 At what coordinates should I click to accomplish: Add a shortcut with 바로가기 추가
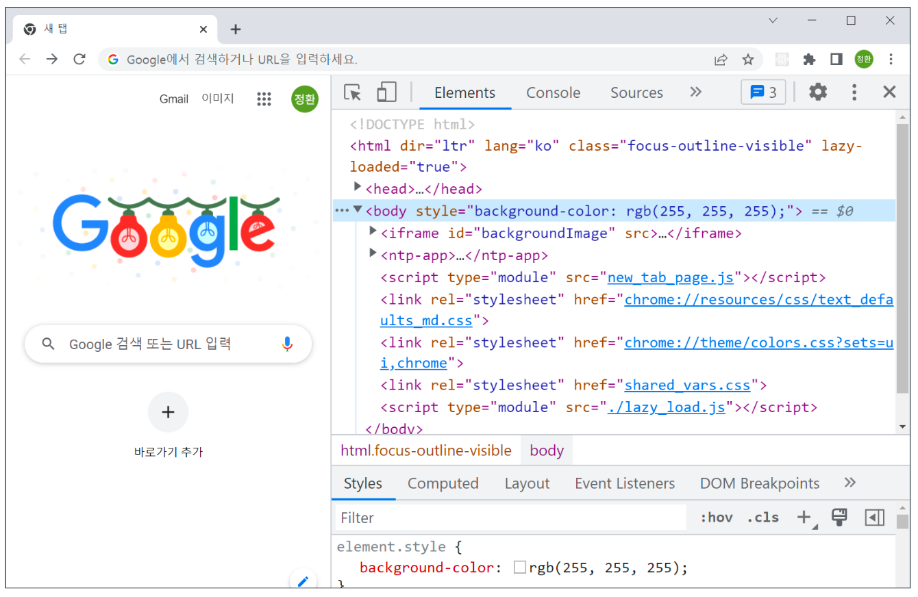pos(168,424)
